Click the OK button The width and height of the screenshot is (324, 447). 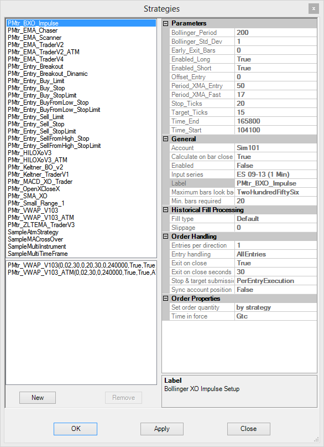tap(75, 429)
